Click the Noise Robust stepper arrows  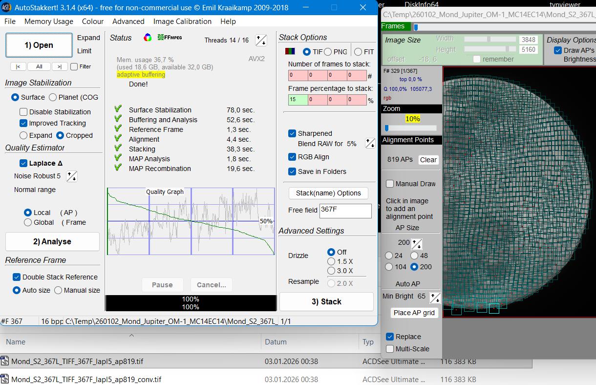coord(71,176)
